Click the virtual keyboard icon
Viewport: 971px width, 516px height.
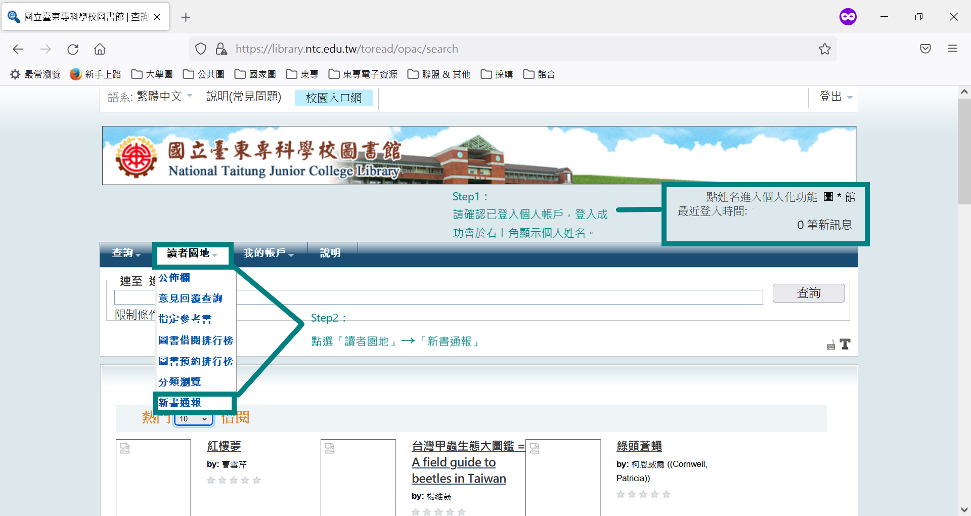click(x=830, y=345)
